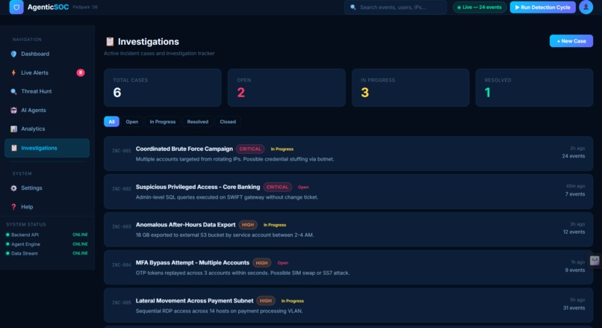602x328 pixels.
Task: Navigate to AI Agents
Action: click(47, 111)
